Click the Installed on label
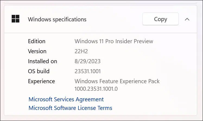 pos(42,61)
